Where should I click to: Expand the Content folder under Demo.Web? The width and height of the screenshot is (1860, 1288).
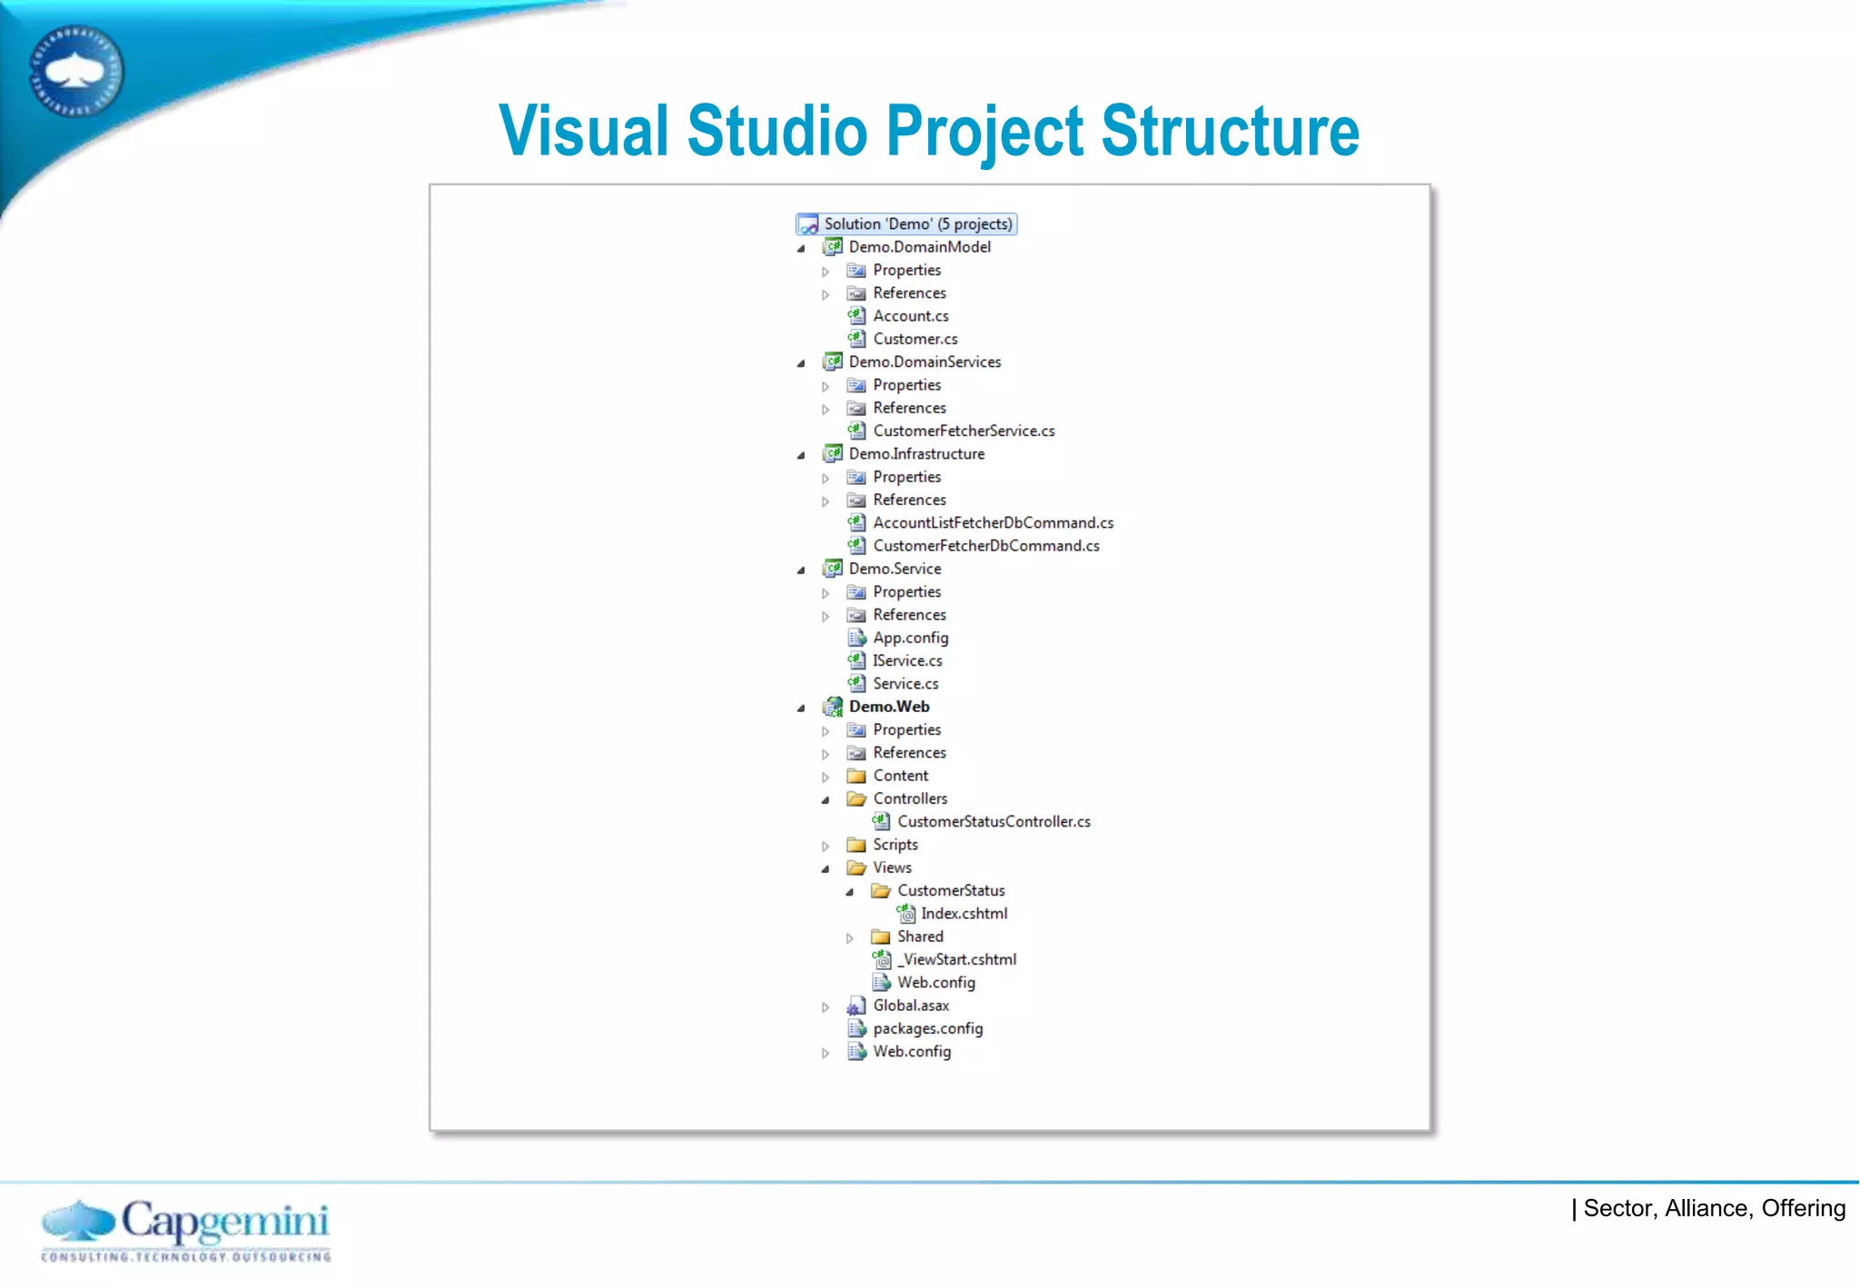click(826, 777)
